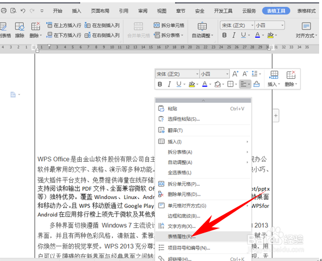
Task: Open the 自动调整 ribbon dropdown
Action: pyautogui.click(x=202, y=30)
